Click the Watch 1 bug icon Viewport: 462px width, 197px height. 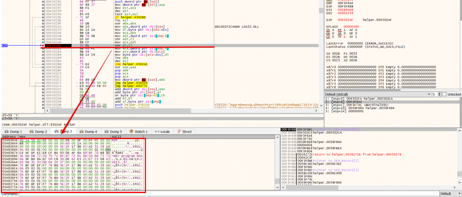(x=132, y=132)
